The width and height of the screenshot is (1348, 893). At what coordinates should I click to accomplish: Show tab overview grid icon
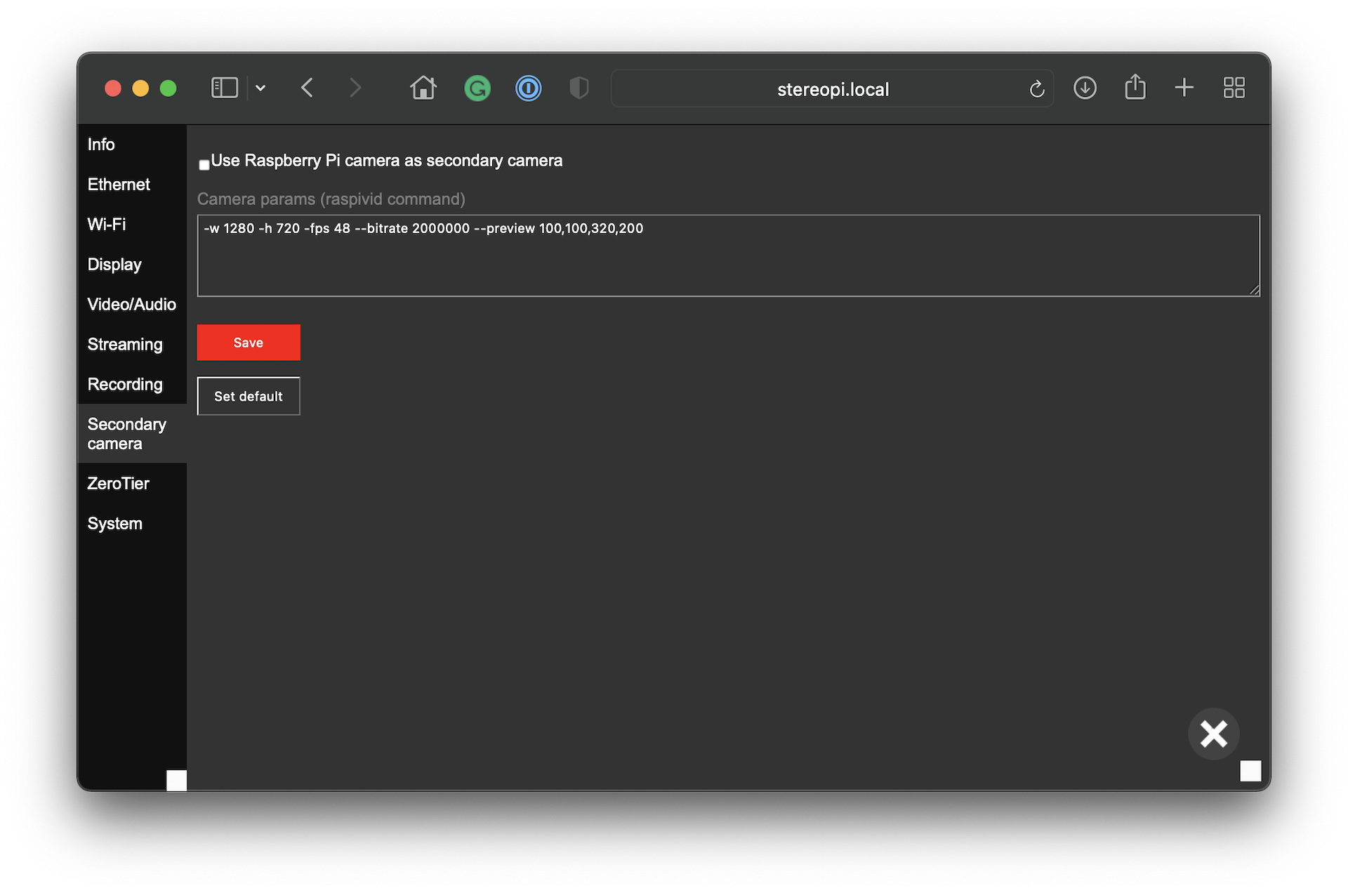click(1234, 88)
